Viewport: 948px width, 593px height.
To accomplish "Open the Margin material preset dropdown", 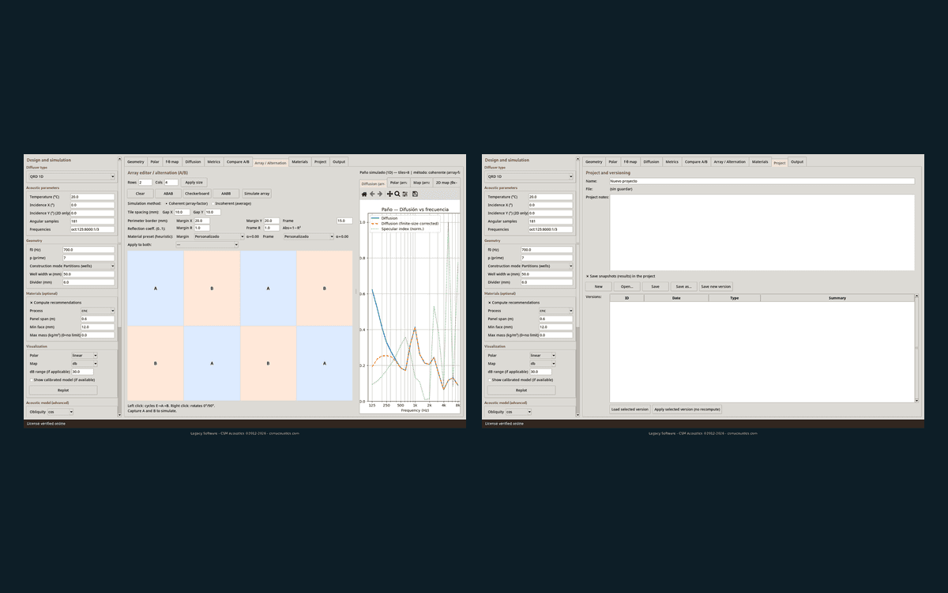I will click(x=218, y=236).
